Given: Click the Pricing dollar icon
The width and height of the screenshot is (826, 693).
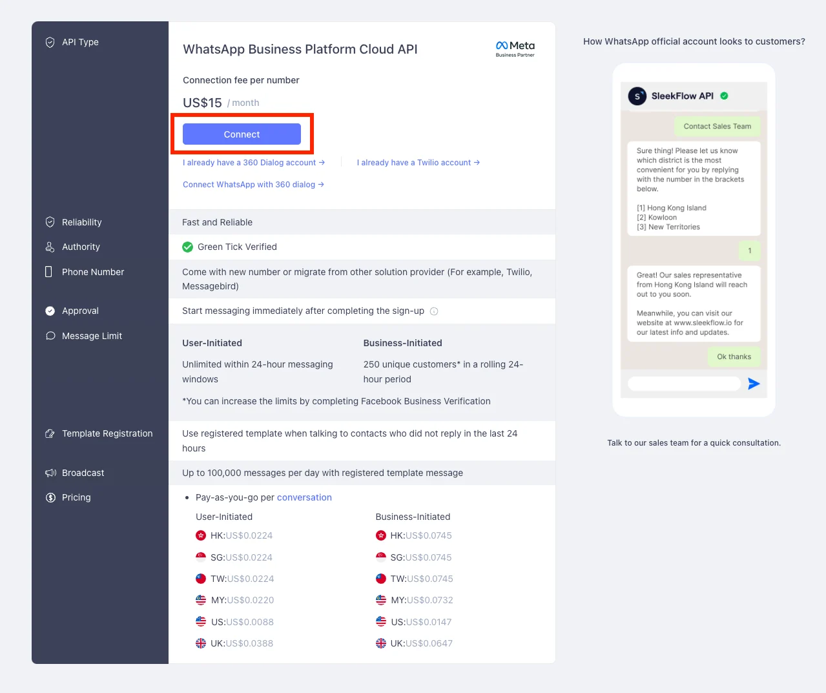Looking at the screenshot, I should click(50, 497).
